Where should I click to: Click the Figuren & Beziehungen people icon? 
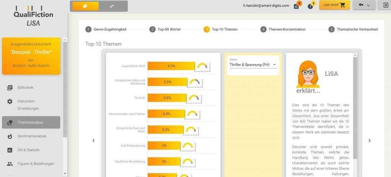click(x=10, y=164)
